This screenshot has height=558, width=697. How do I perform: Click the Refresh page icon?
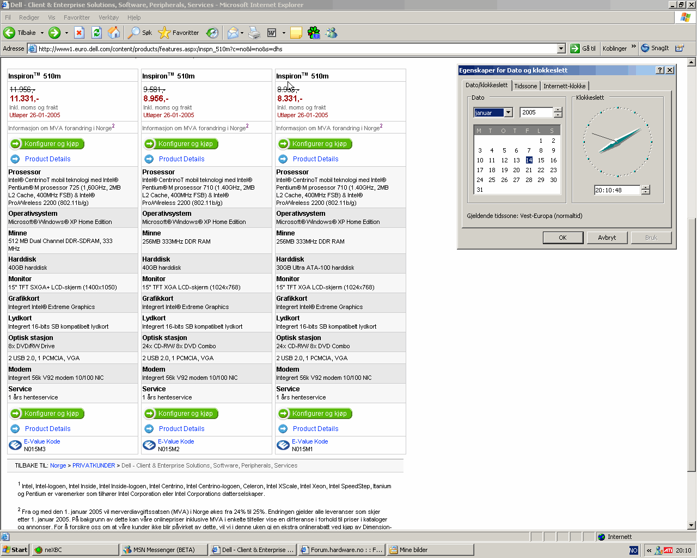[96, 33]
